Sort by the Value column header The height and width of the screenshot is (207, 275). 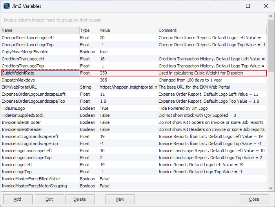point(128,30)
